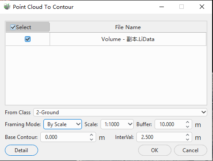Screen dimensions: 213x161
Task: Open the Framing Mode By Scale dropdown
Action: click(62, 124)
